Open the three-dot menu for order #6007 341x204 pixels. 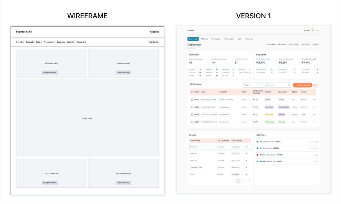pos(314,100)
